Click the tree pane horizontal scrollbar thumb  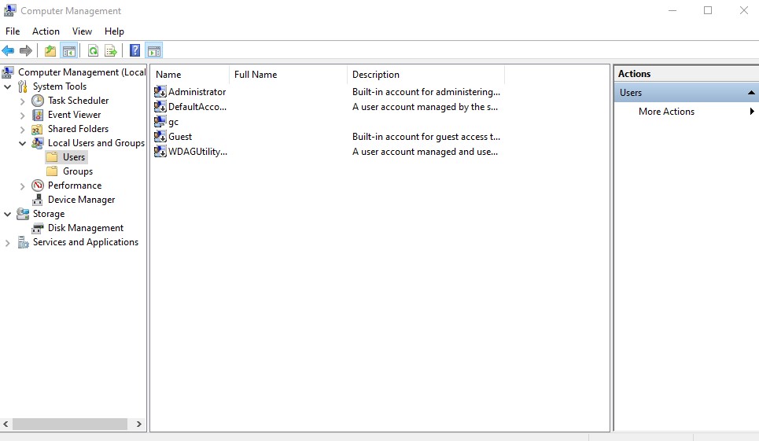coord(70,424)
